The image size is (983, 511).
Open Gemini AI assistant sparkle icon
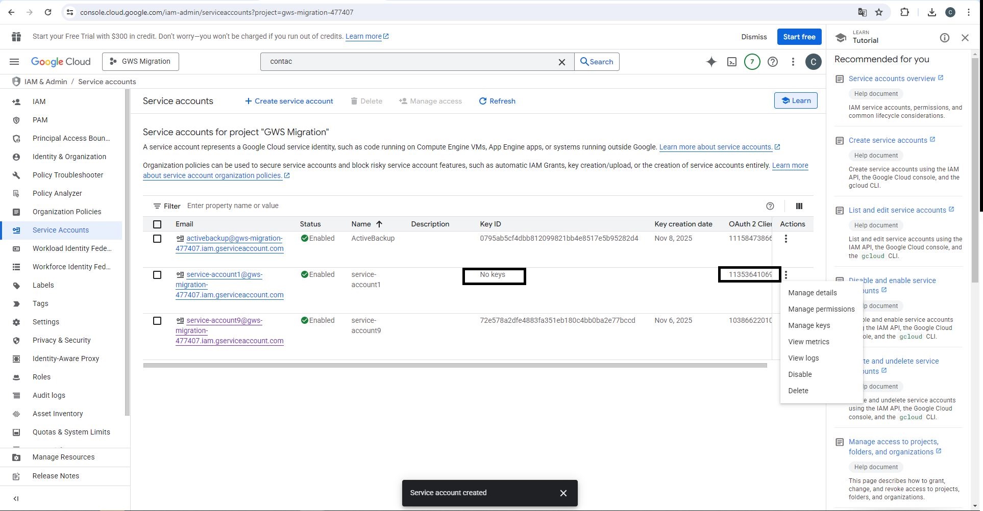click(x=711, y=62)
